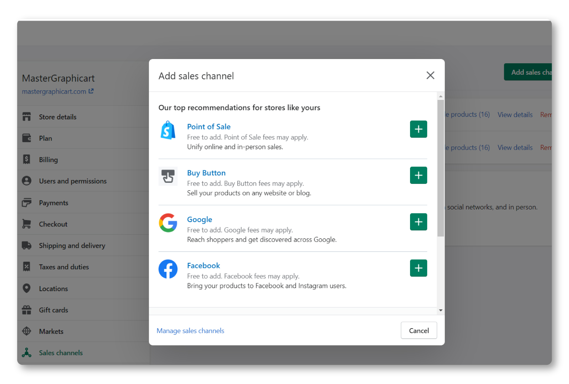Click the scrollbar down arrow
This screenshot has width=569, height=384.
pyautogui.click(x=441, y=310)
